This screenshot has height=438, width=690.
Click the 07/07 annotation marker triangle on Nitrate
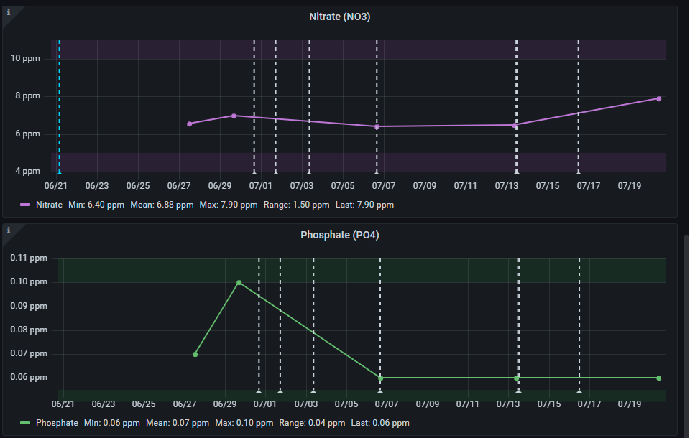click(377, 172)
